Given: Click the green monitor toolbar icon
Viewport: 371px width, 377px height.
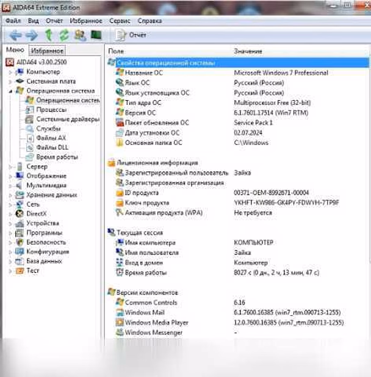Looking at the screenshot, I should click(96, 35).
